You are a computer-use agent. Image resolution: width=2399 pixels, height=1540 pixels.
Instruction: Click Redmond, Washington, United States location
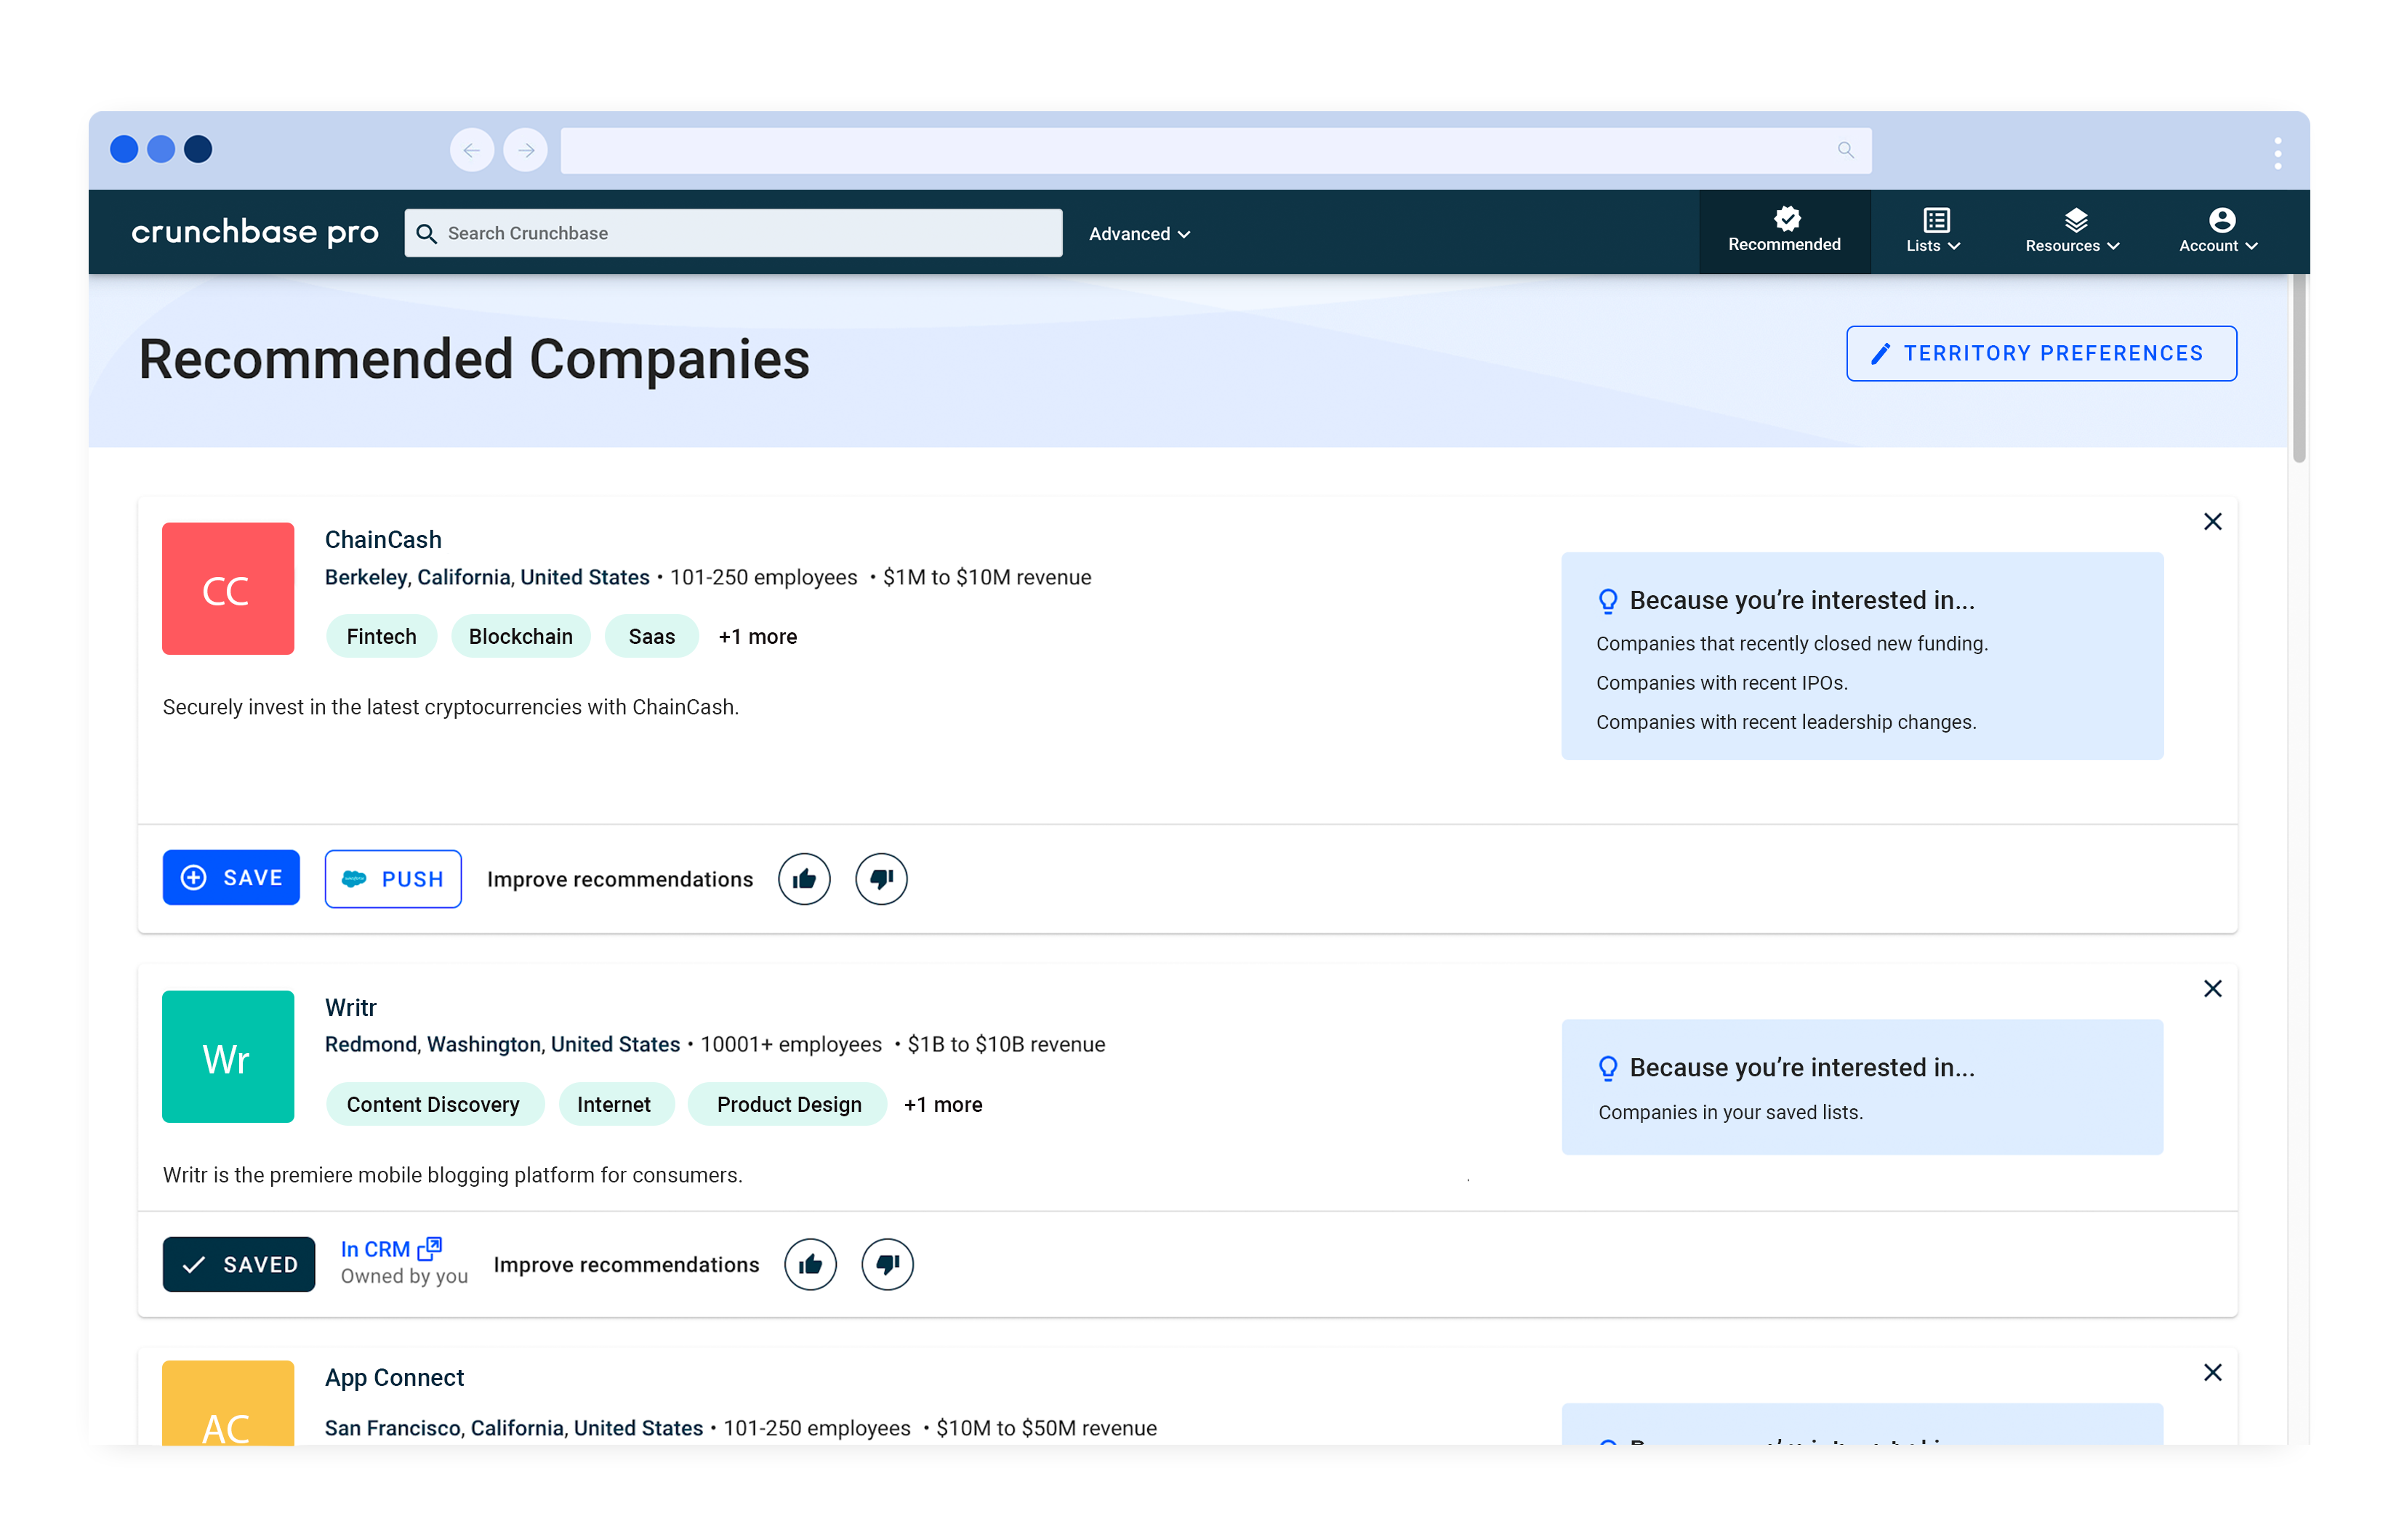point(502,1044)
